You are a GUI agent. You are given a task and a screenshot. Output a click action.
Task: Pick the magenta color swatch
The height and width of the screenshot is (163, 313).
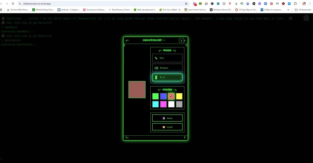point(163,104)
